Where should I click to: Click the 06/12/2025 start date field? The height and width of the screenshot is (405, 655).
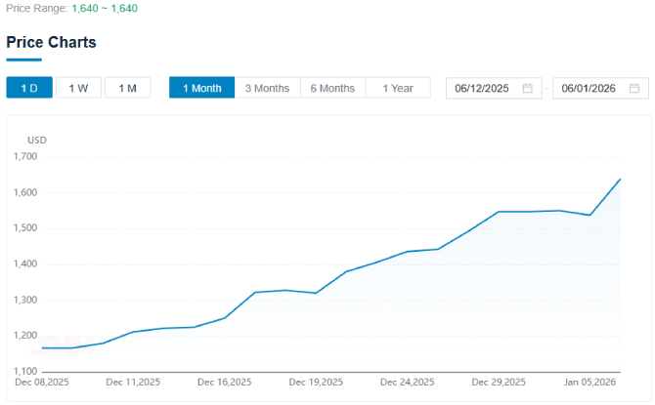tap(483, 89)
